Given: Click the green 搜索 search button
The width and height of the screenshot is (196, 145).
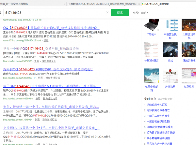Looking at the screenshot, I should 120,12.
